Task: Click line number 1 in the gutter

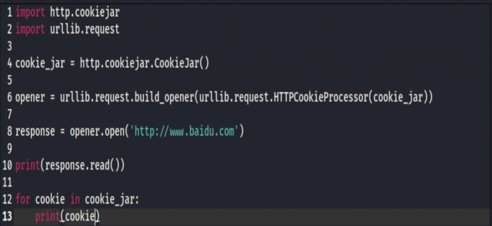Action: tap(10, 12)
